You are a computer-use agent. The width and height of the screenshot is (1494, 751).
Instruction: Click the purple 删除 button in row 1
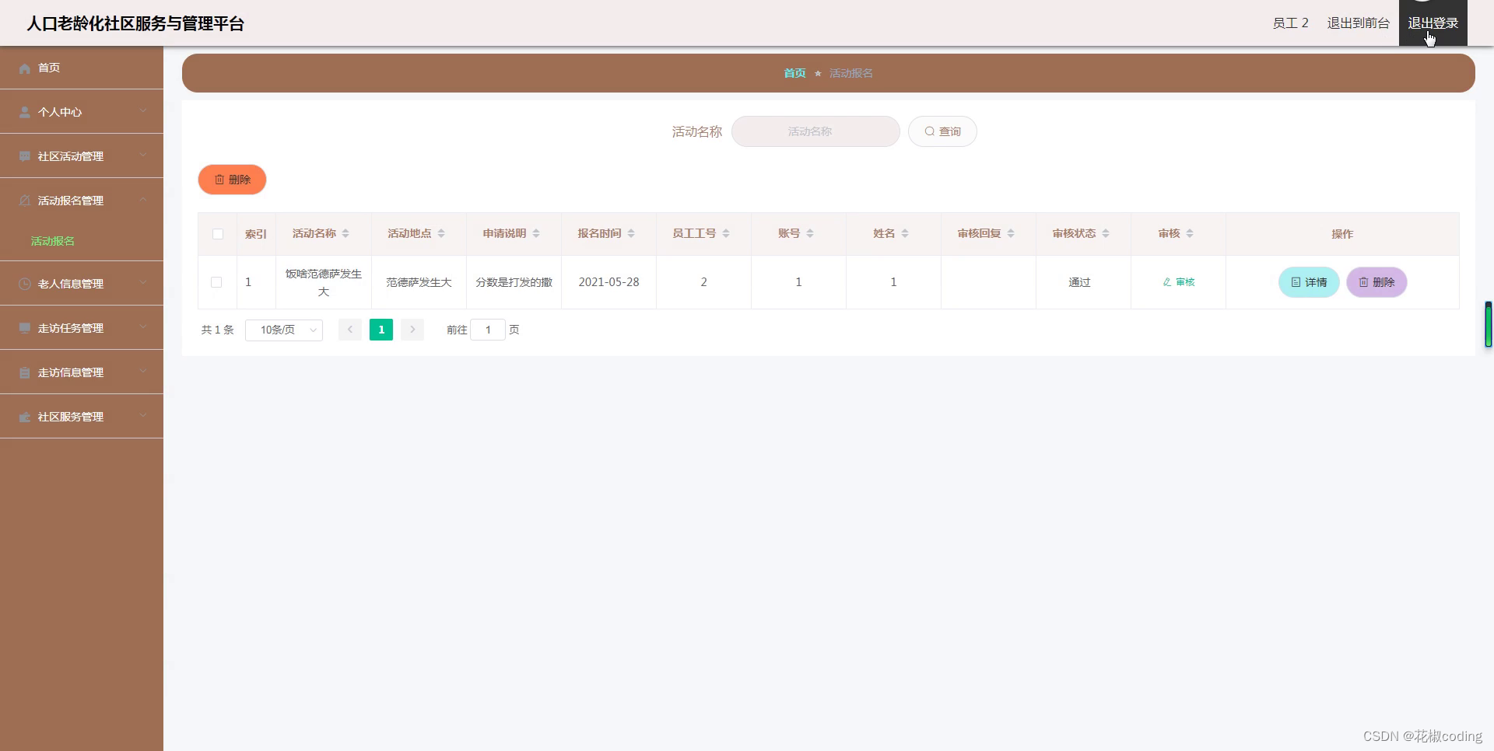click(x=1377, y=283)
